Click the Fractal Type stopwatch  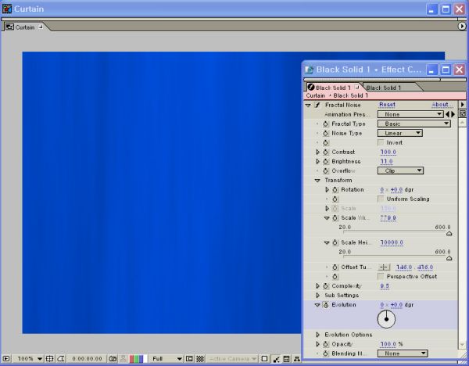326,124
